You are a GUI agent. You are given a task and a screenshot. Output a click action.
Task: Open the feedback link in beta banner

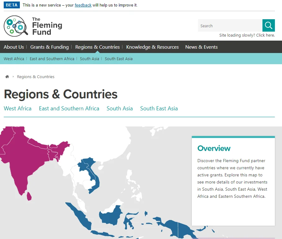[83, 5]
